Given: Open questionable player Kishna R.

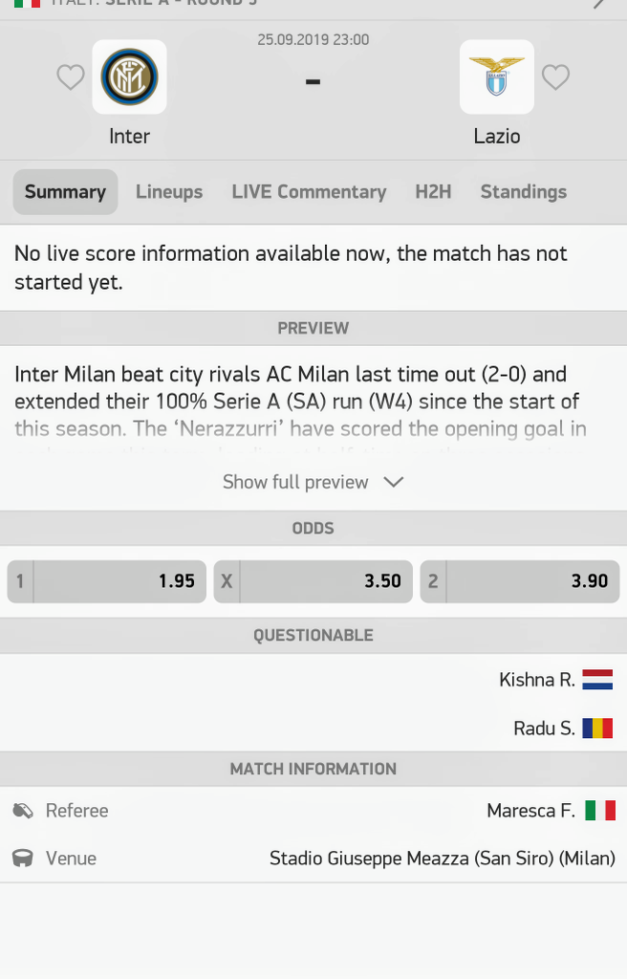Looking at the screenshot, I should tap(537, 680).
